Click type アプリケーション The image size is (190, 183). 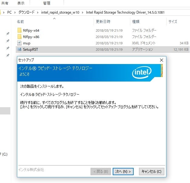pos(142,50)
